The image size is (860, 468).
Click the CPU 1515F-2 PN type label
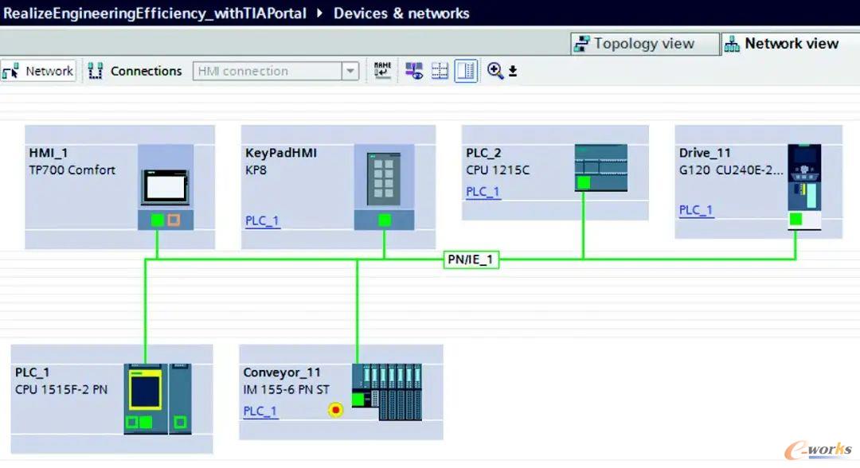[61, 390]
